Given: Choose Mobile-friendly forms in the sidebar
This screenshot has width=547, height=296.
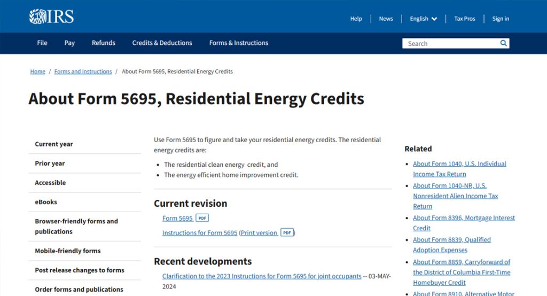Looking at the screenshot, I should (x=68, y=251).
